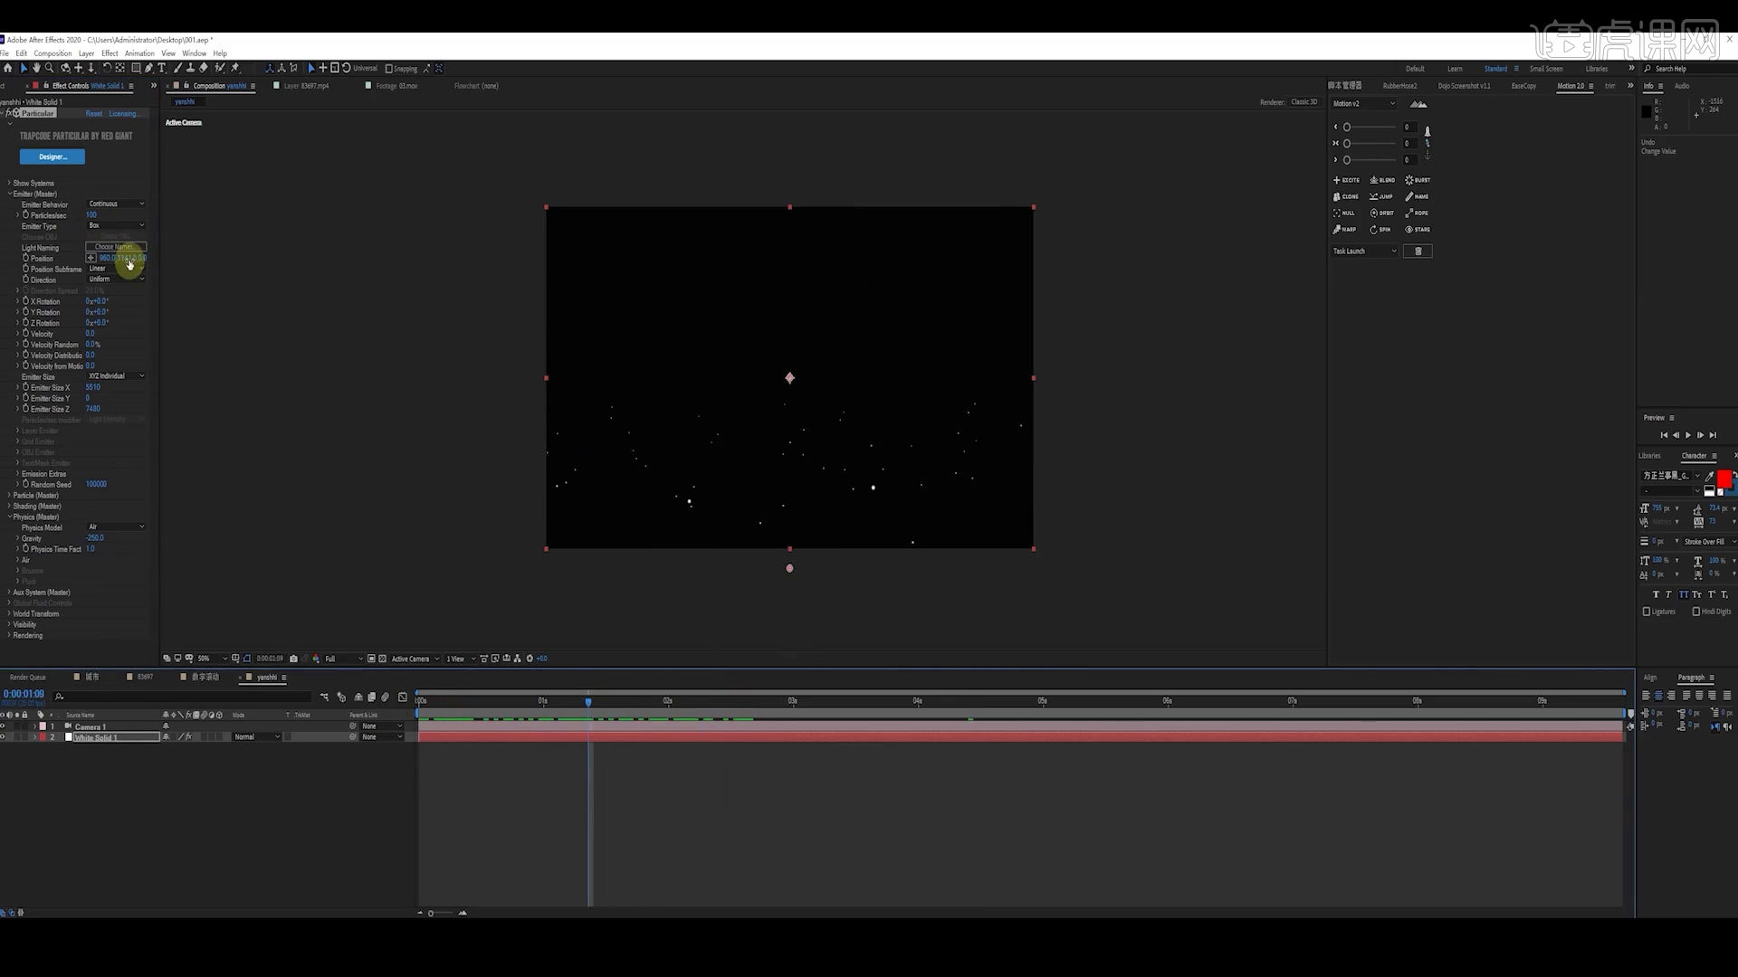This screenshot has width=1738, height=977.
Task: Switch to the Render Queue tab
Action: (27, 678)
